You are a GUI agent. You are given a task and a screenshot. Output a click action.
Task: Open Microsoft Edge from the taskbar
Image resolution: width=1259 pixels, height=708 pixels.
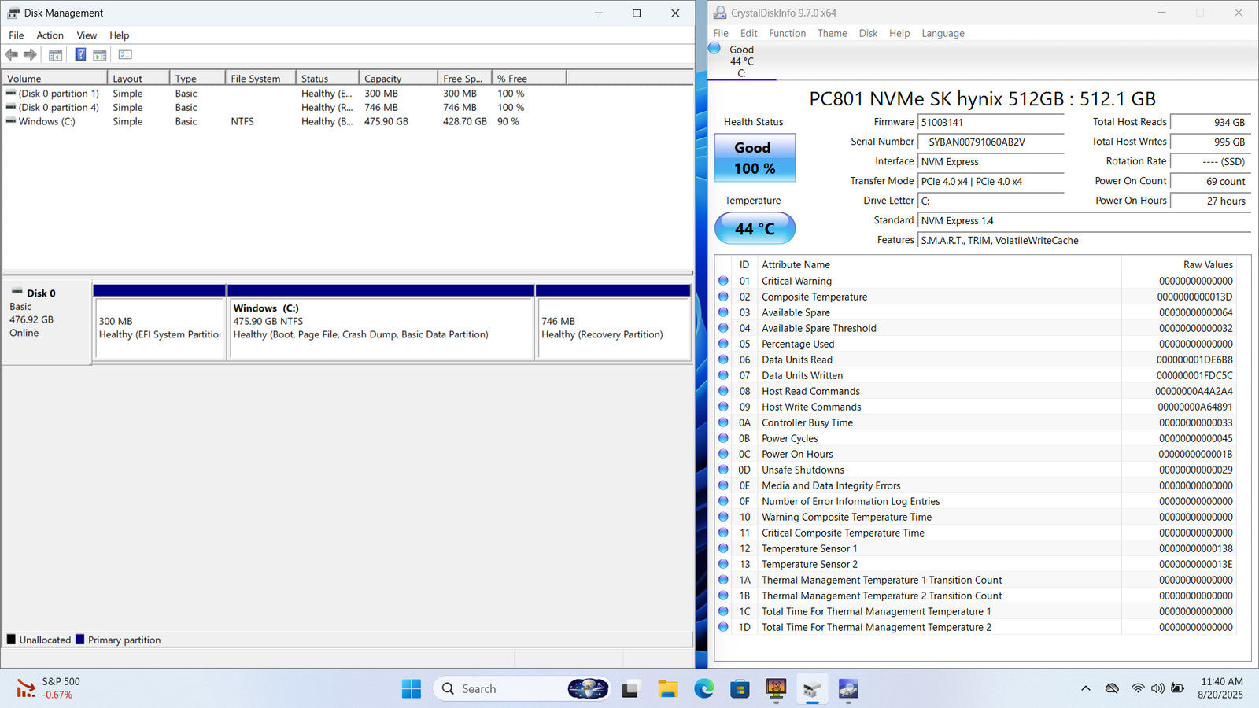tap(703, 689)
